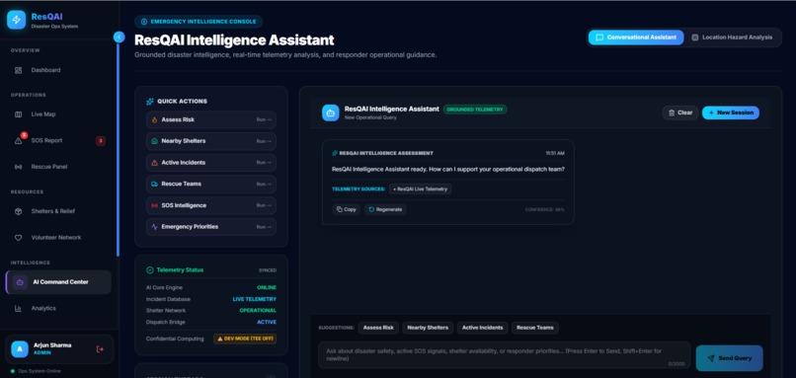Open Dashboard from the sidebar
The image size is (796, 378).
(x=58, y=70)
